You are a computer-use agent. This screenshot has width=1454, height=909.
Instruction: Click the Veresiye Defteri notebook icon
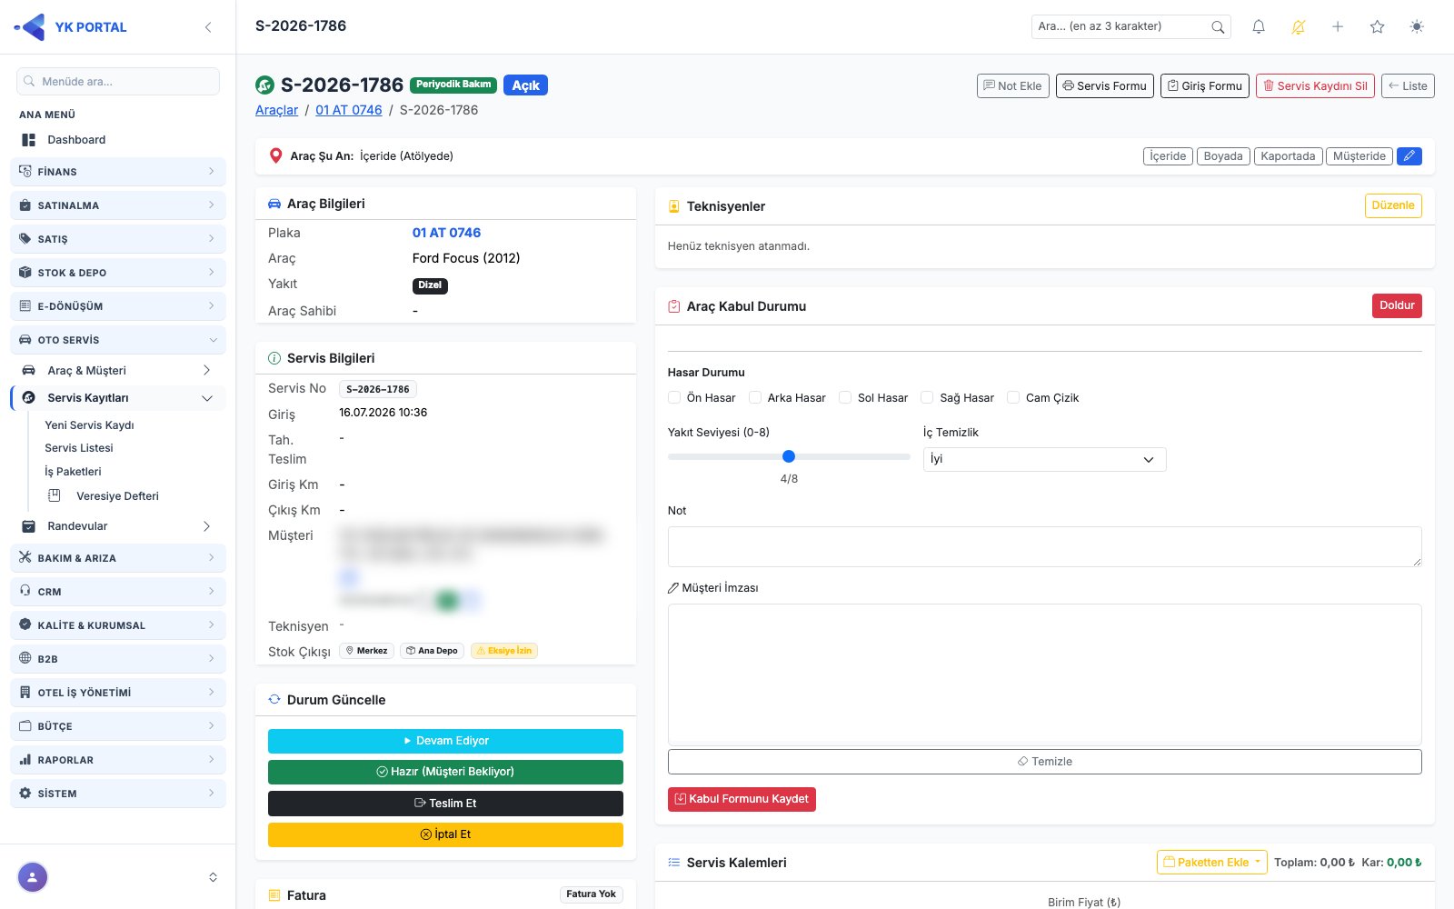click(x=55, y=495)
